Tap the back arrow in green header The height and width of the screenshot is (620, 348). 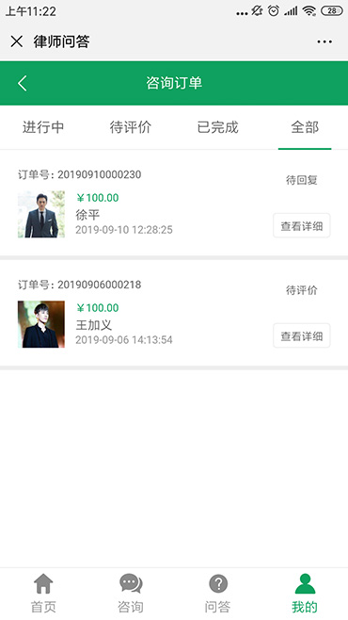22,83
